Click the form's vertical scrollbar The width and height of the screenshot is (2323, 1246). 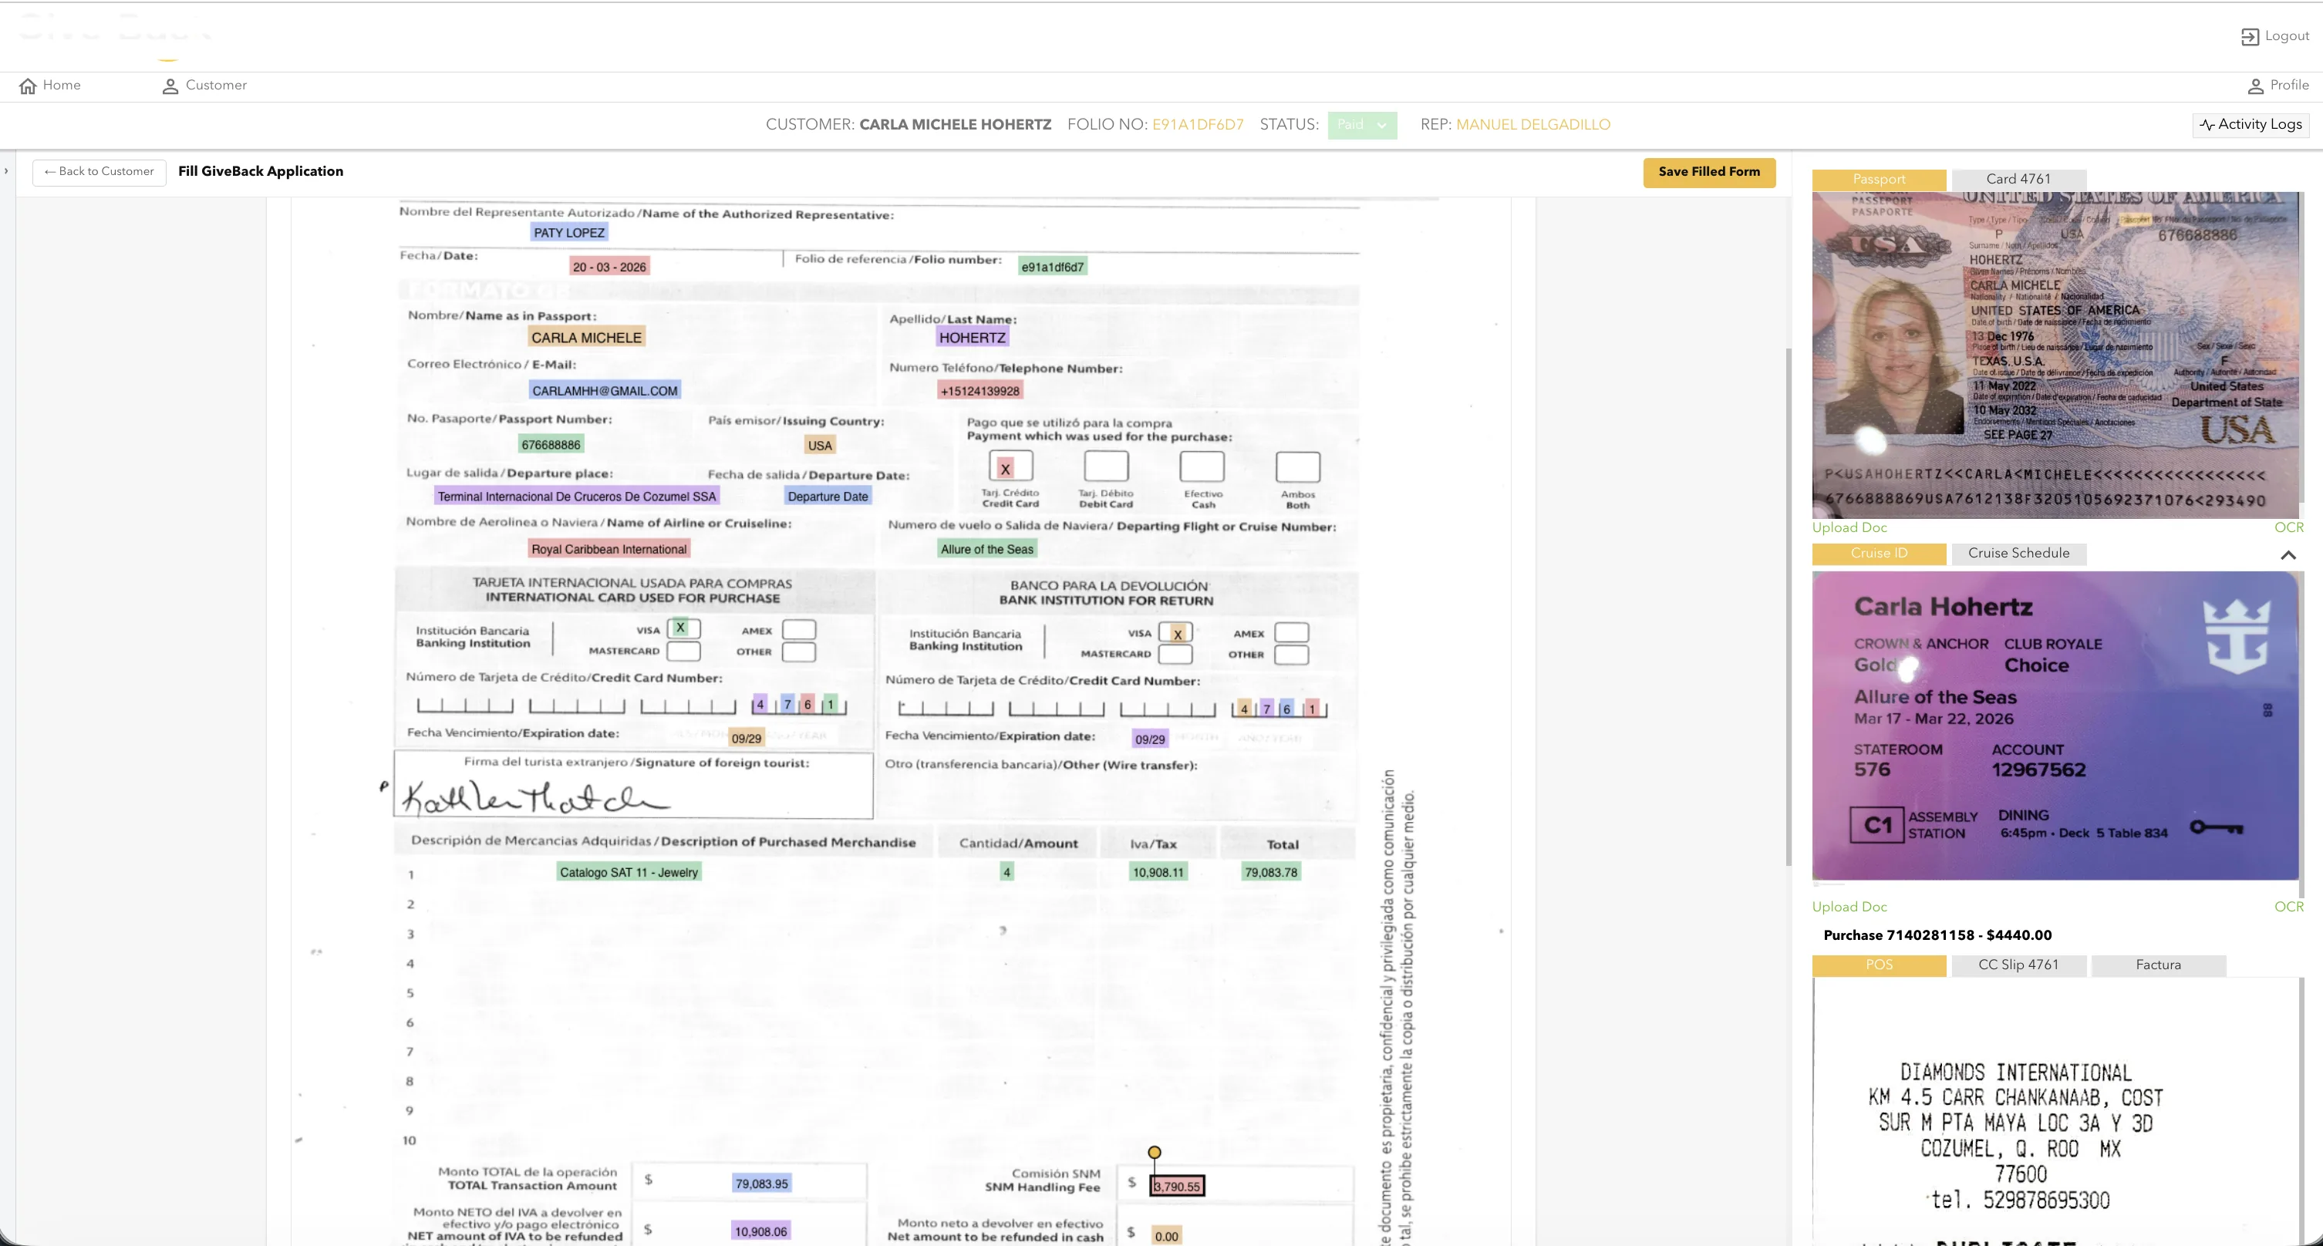pyautogui.click(x=1789, y=606)
